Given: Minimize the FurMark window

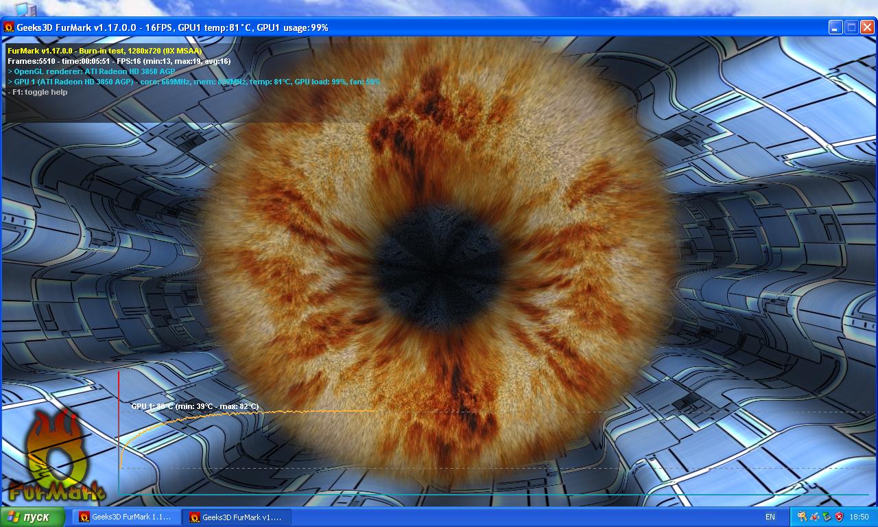Looking at the screenshot, I should pos(835,27).
